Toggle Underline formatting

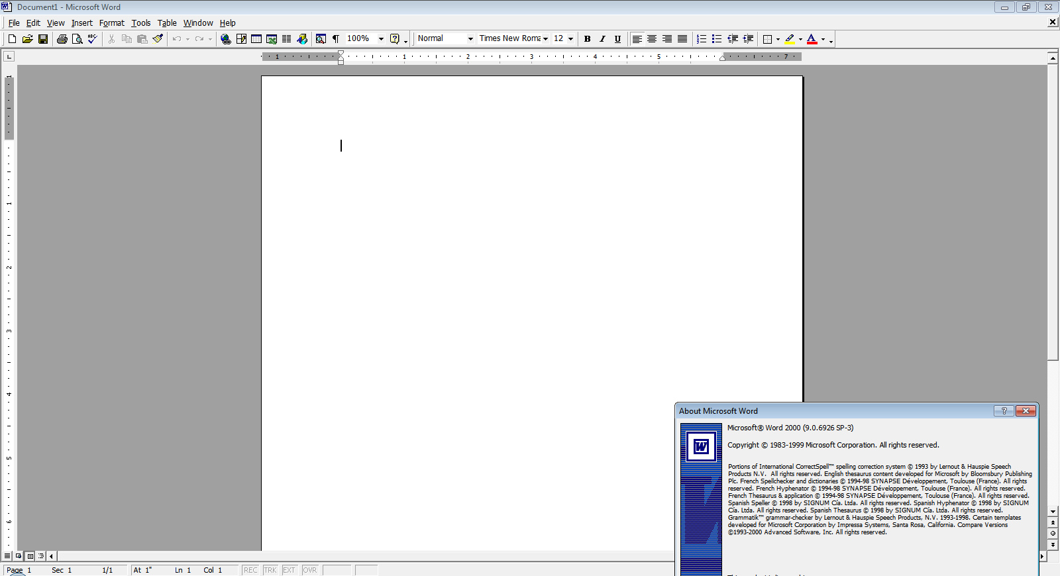[617, 39]
